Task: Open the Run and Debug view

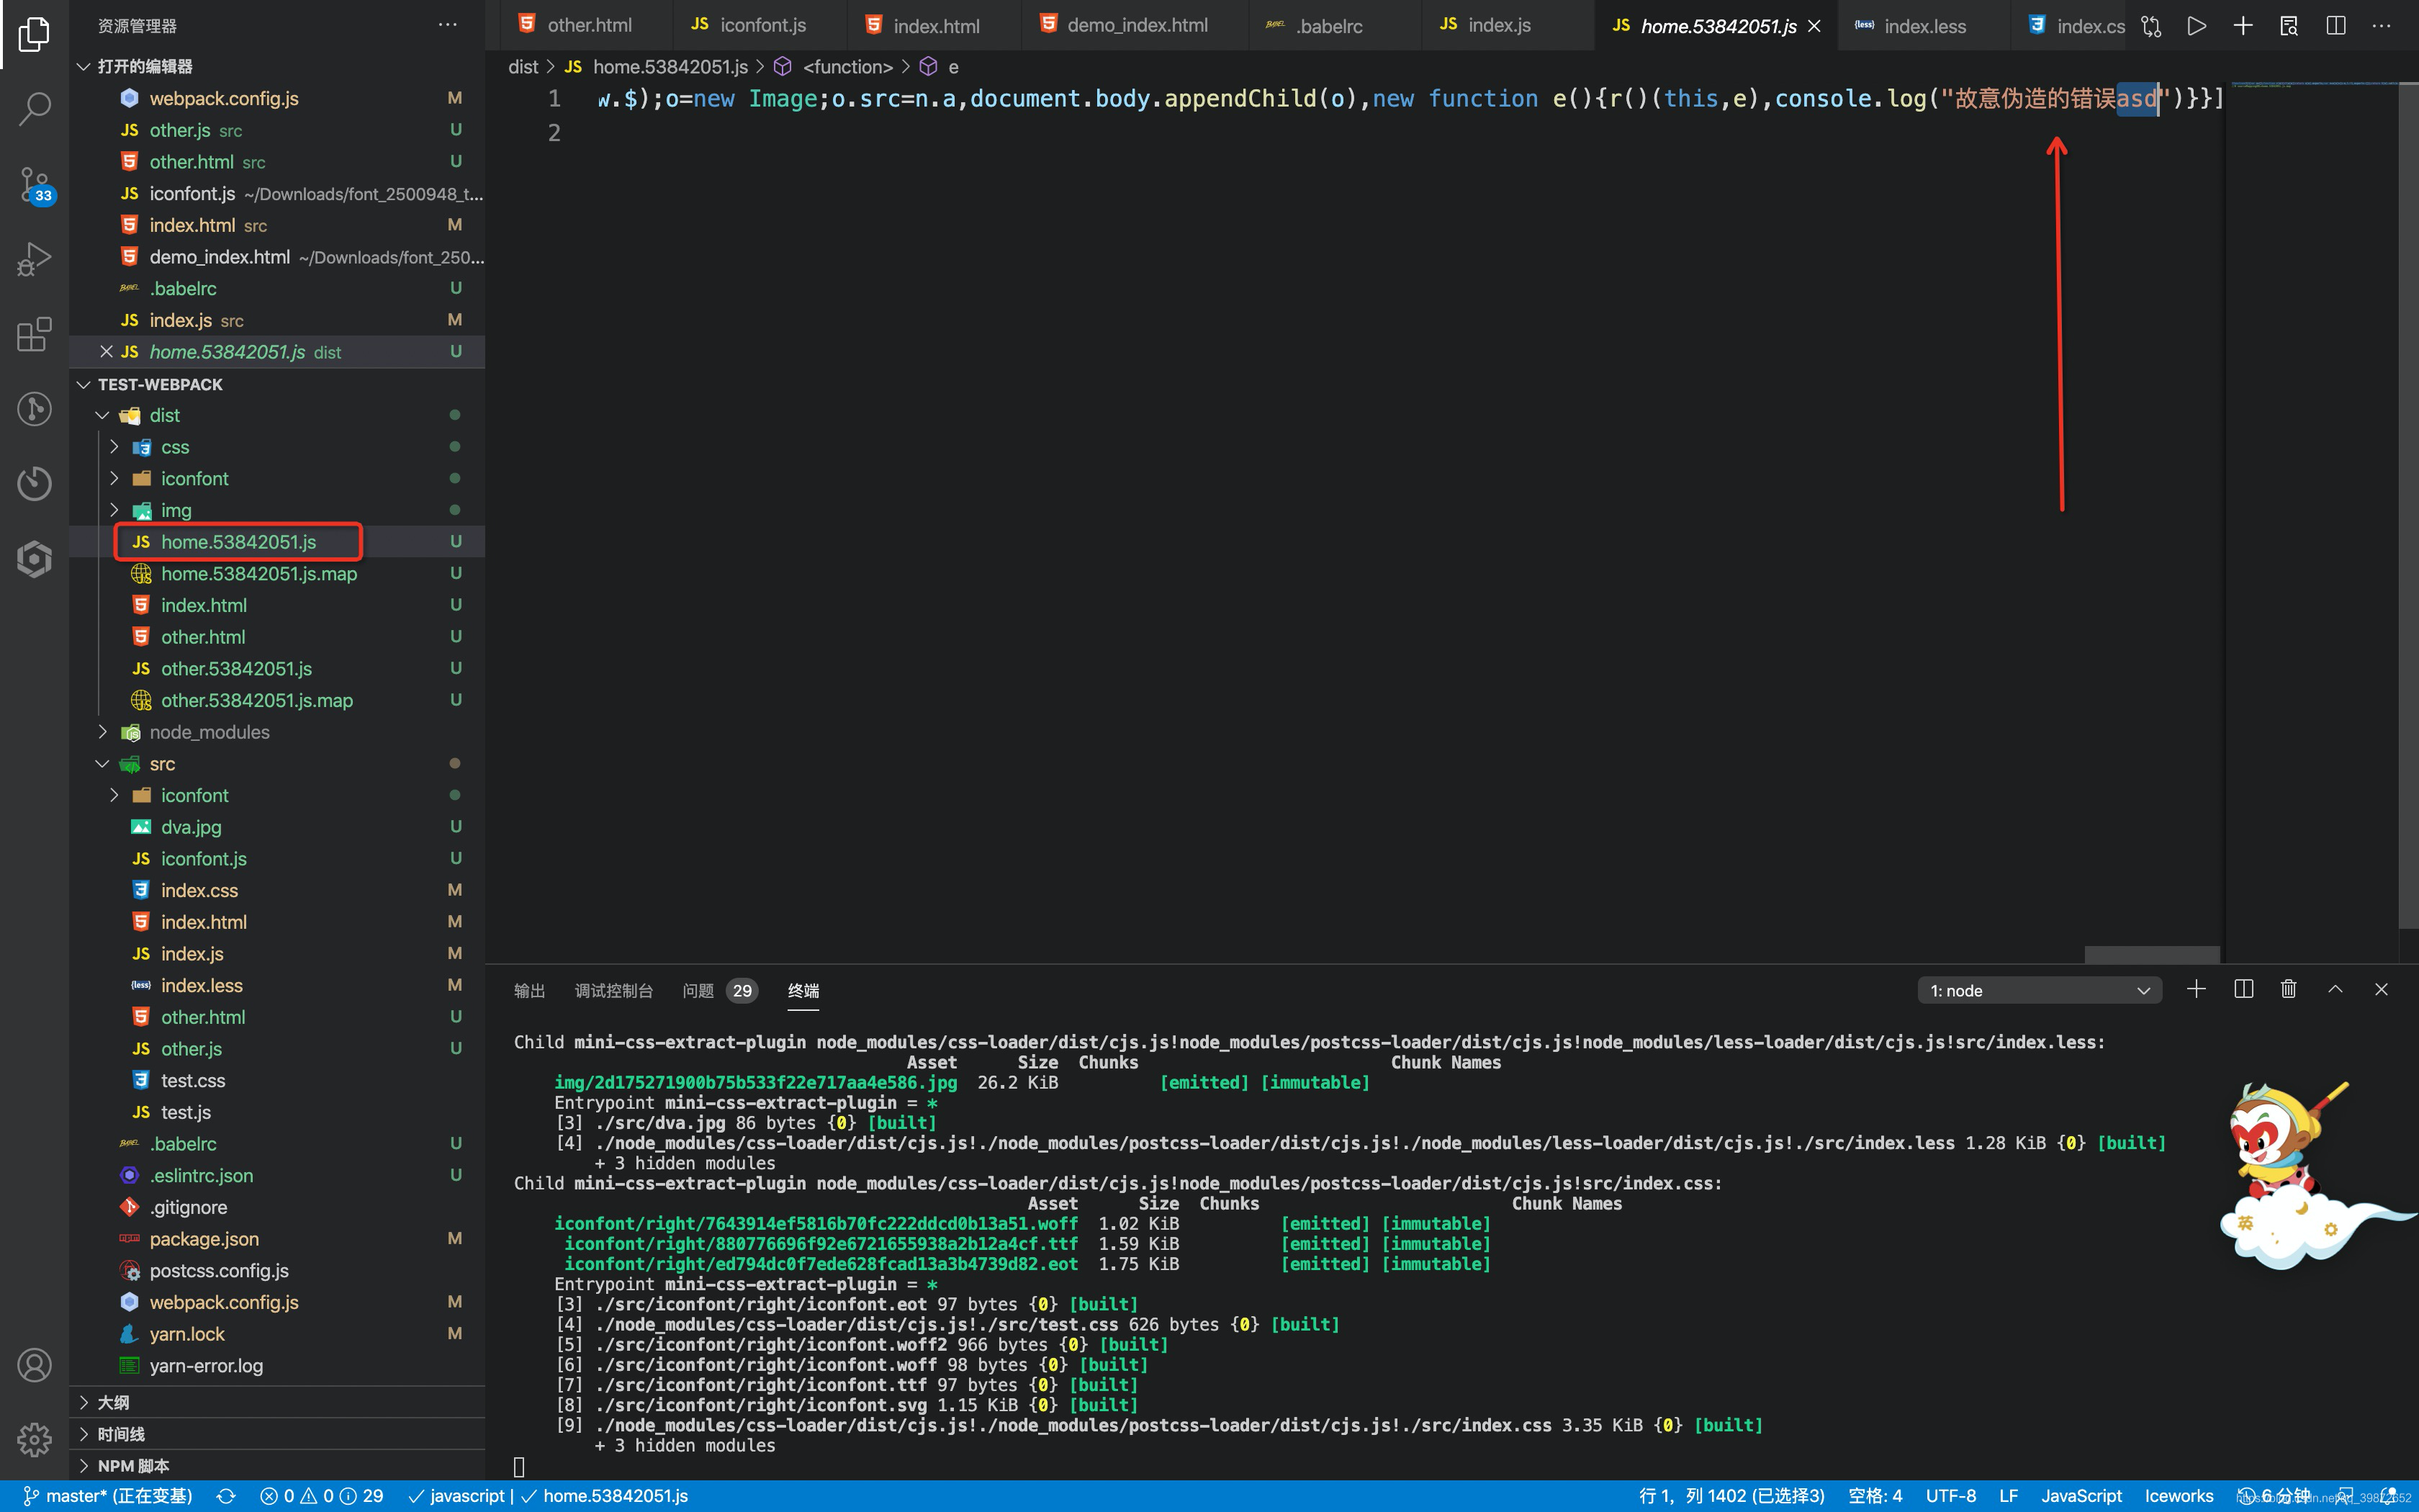Action: pos(34,259)
